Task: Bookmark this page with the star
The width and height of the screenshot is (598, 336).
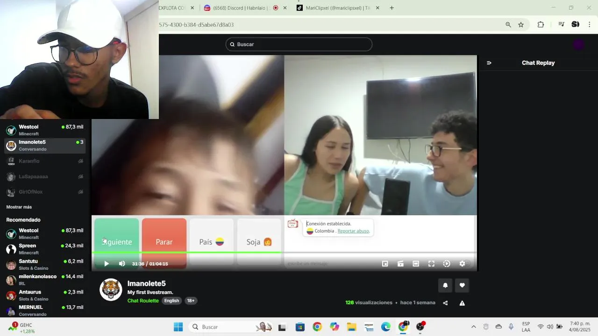Action: [521, 25]
